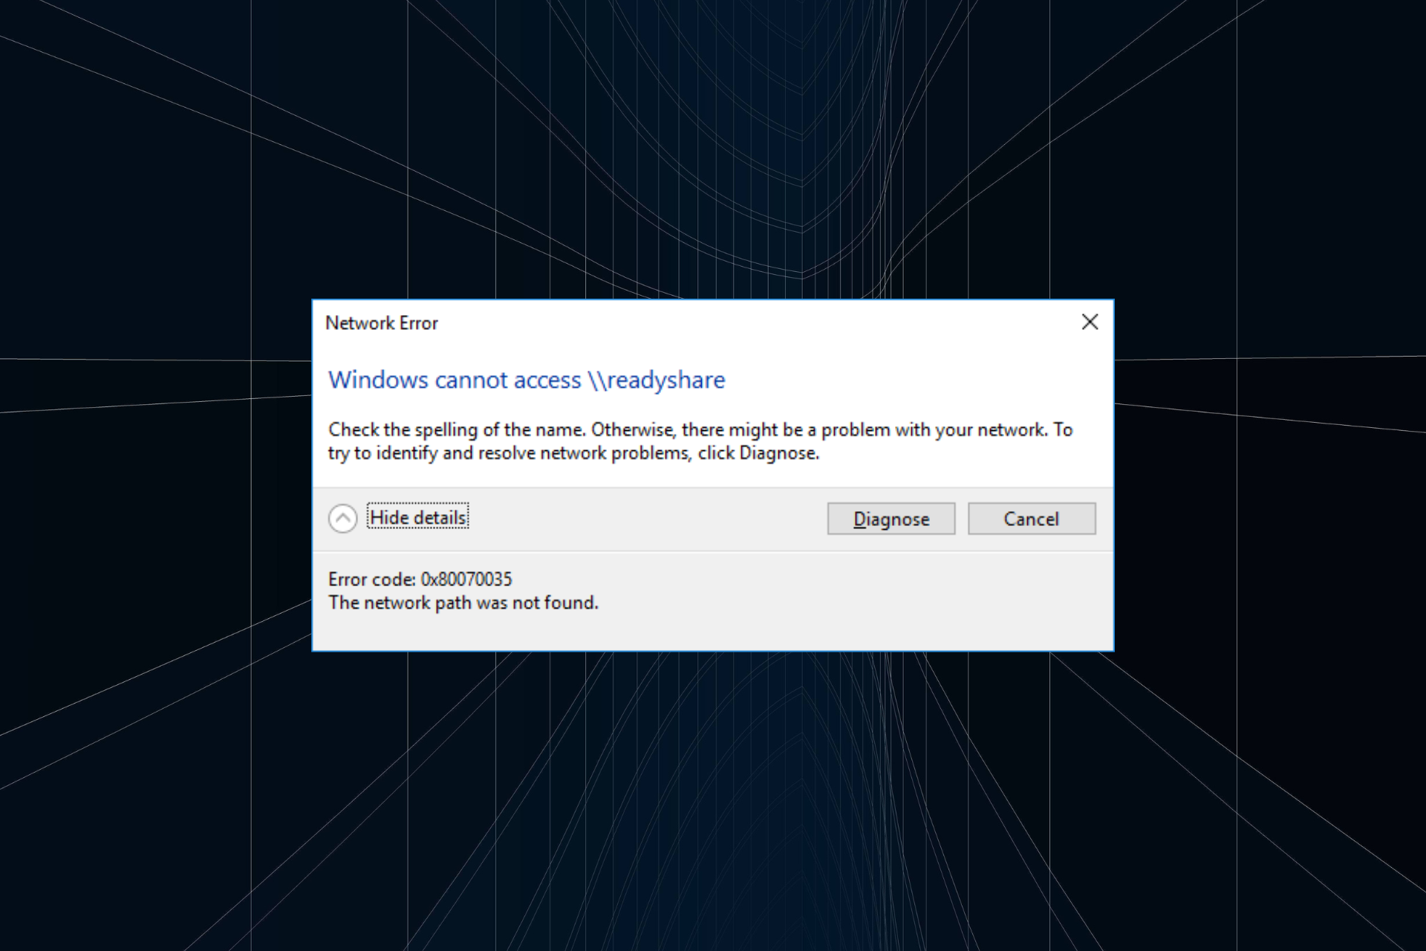Click the Network Error title text

(x=382, y=323)
